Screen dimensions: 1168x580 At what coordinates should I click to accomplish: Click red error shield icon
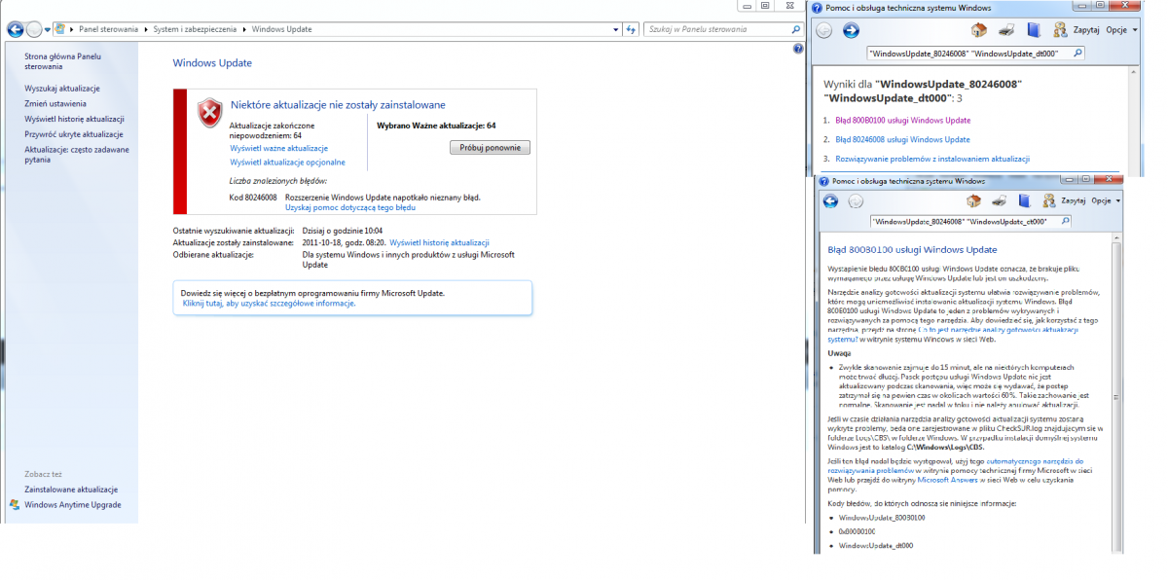(209, 113)
